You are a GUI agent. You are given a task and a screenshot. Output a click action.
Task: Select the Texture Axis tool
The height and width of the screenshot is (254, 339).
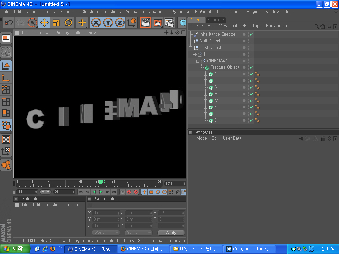point(6,151)
